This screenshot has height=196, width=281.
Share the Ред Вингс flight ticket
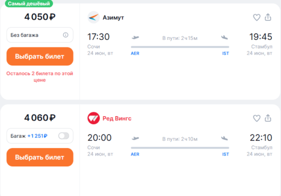268,118
